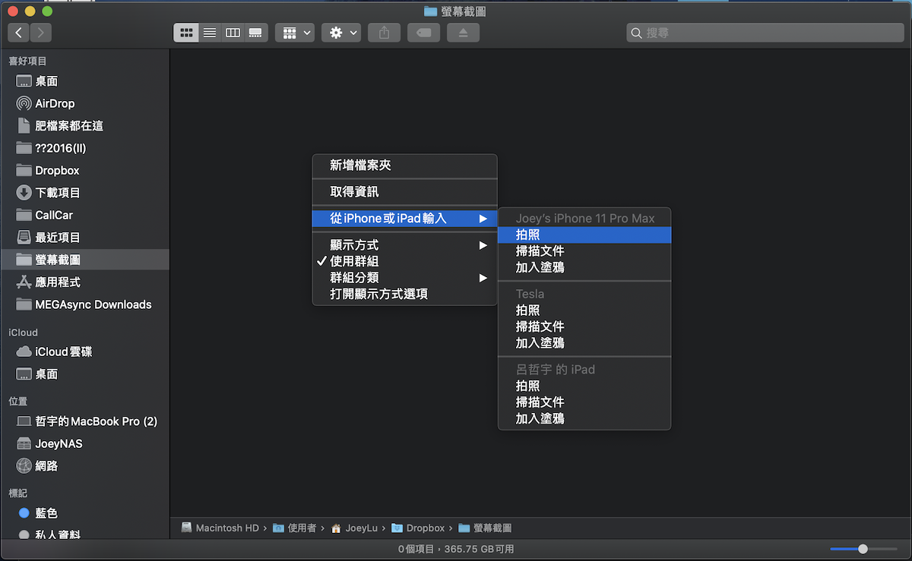Click the Share toolbar button
The image size is (912, 561).
(385, 33)
